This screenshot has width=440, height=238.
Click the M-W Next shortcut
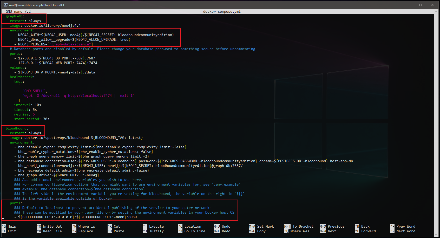328,231
